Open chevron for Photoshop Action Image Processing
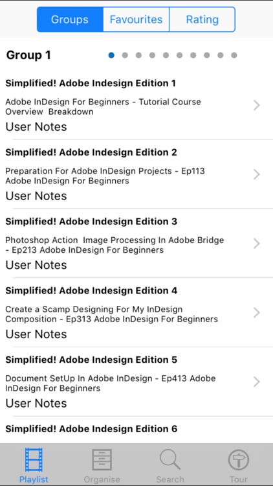This screenshot has width=273, height=486. pyautogui.click(x=257, y=244)
